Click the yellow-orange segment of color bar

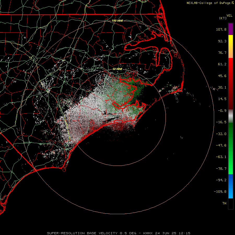(x=231, y=46)
